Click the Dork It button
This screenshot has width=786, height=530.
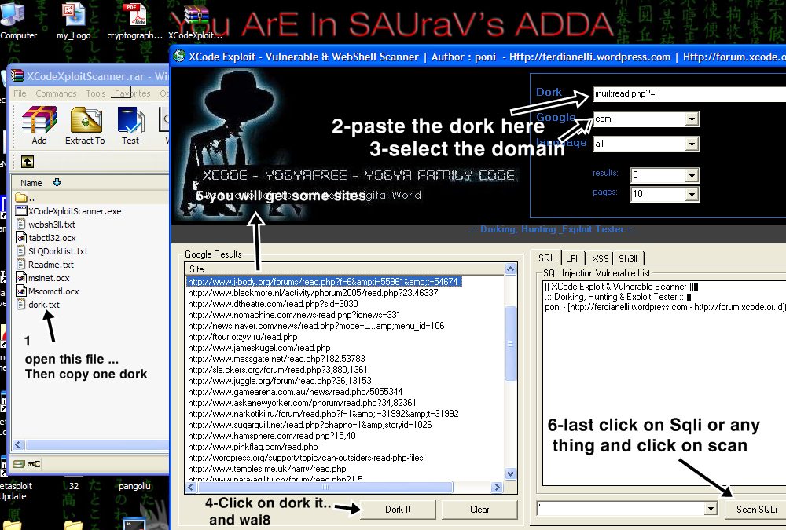pyautogui.click(x=398, y=510)
